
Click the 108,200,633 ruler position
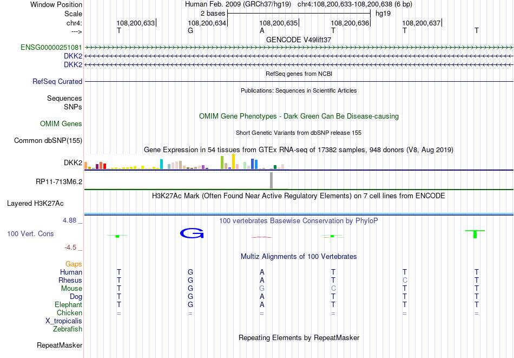point(136,23)
